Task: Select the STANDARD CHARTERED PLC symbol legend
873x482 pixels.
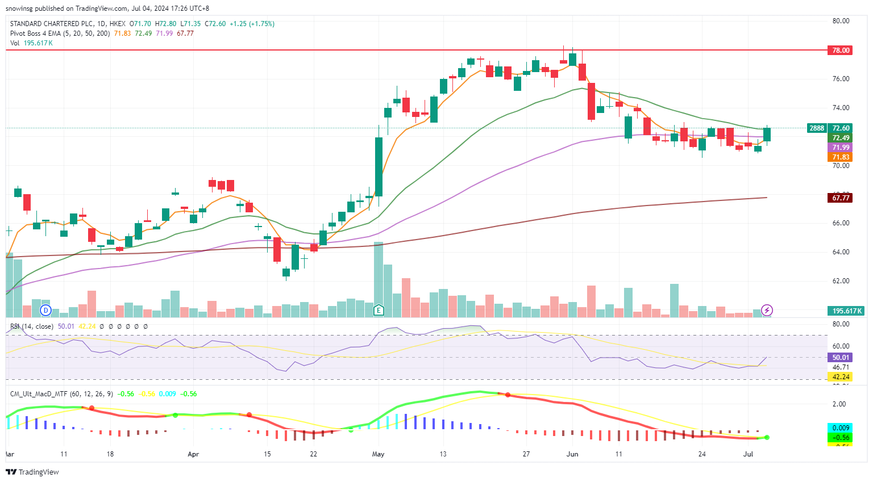Action: pos(68,24)
